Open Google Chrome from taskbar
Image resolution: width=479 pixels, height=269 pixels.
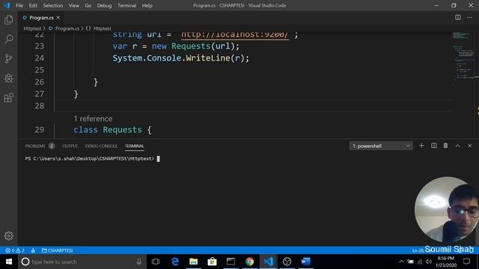(x=249, y=262)
